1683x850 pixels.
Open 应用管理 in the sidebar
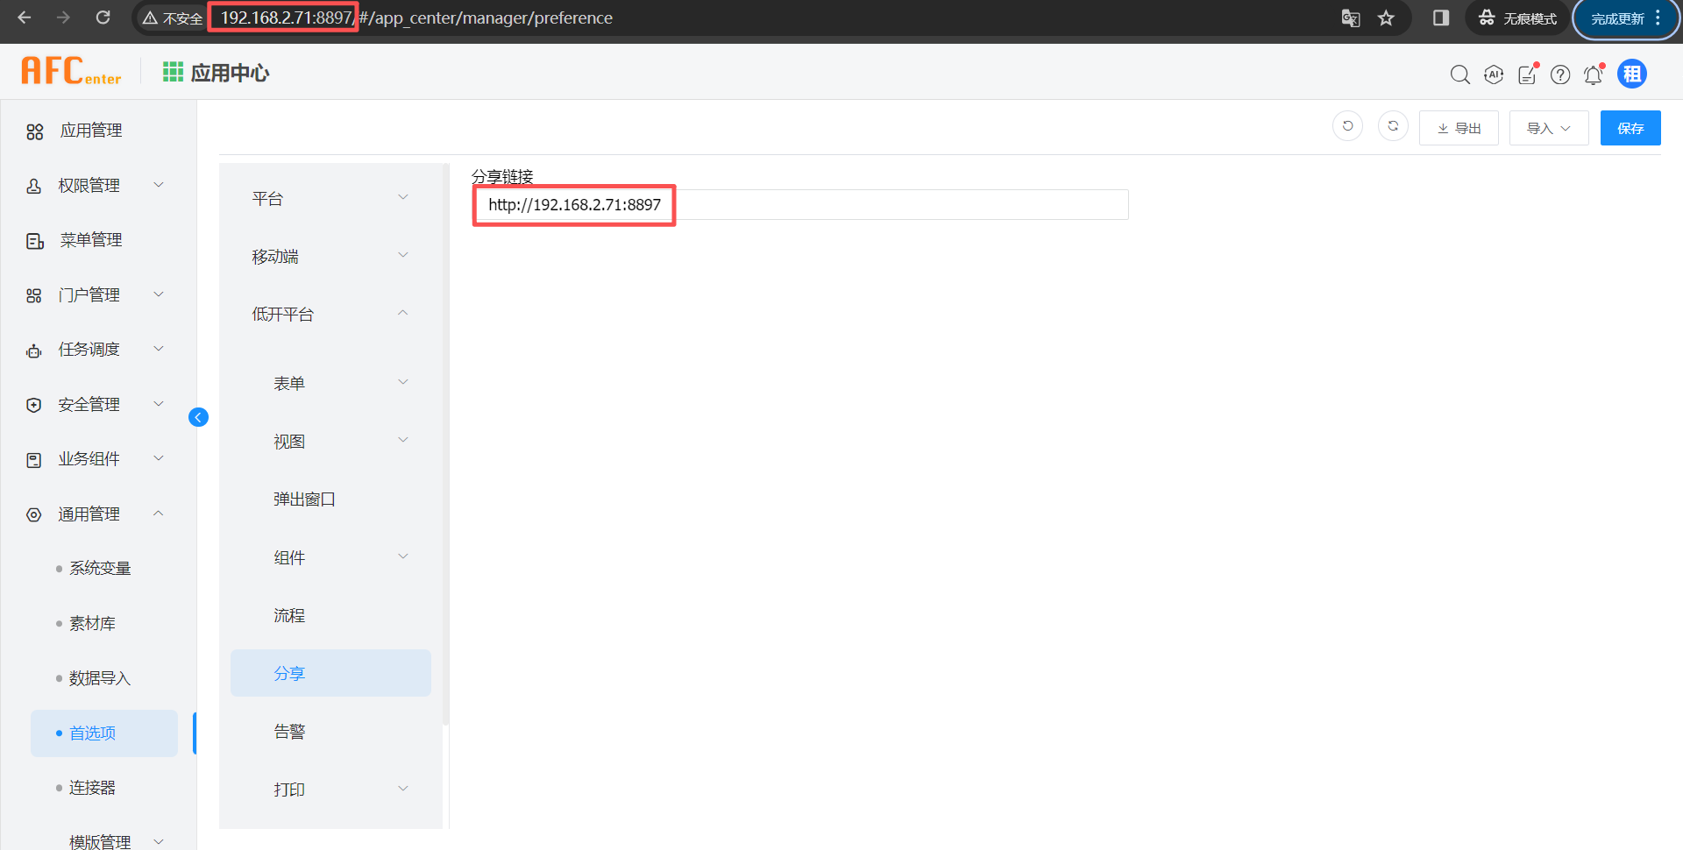pyautogui.click(x=91, y=131)
